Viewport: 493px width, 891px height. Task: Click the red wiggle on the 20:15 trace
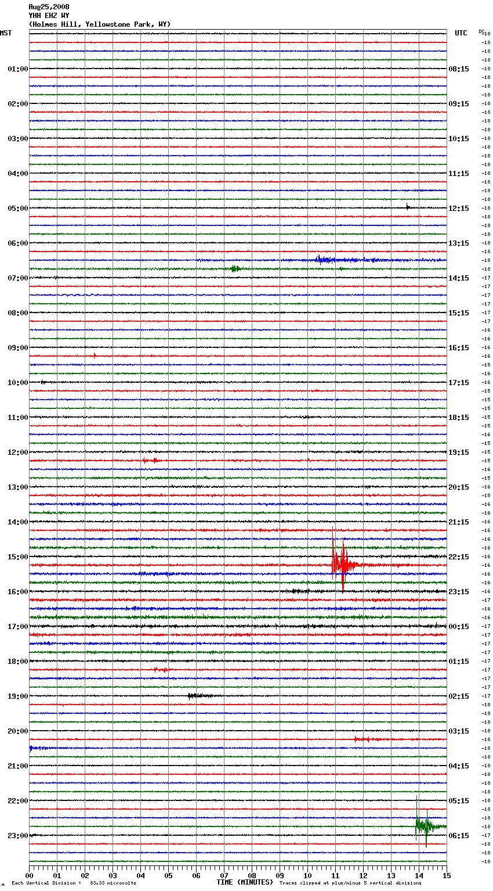(x=367, y=739)
